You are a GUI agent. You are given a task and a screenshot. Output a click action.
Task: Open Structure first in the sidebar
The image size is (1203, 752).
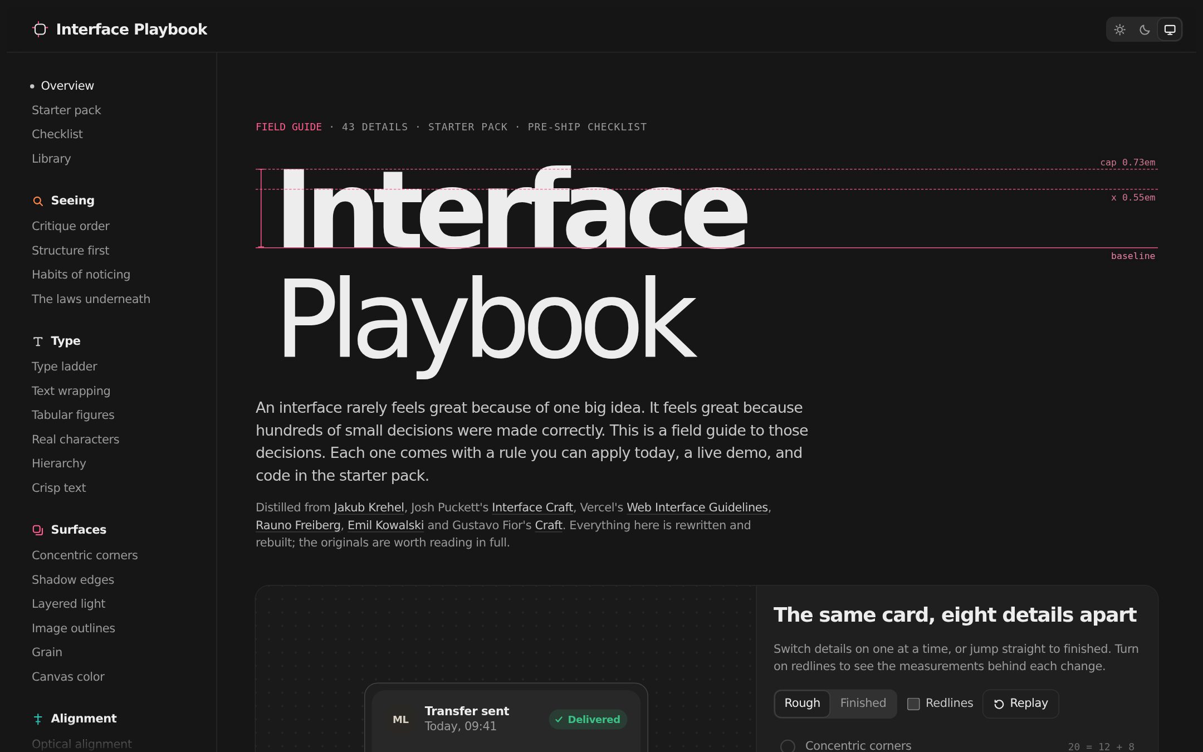click(70, 251)
